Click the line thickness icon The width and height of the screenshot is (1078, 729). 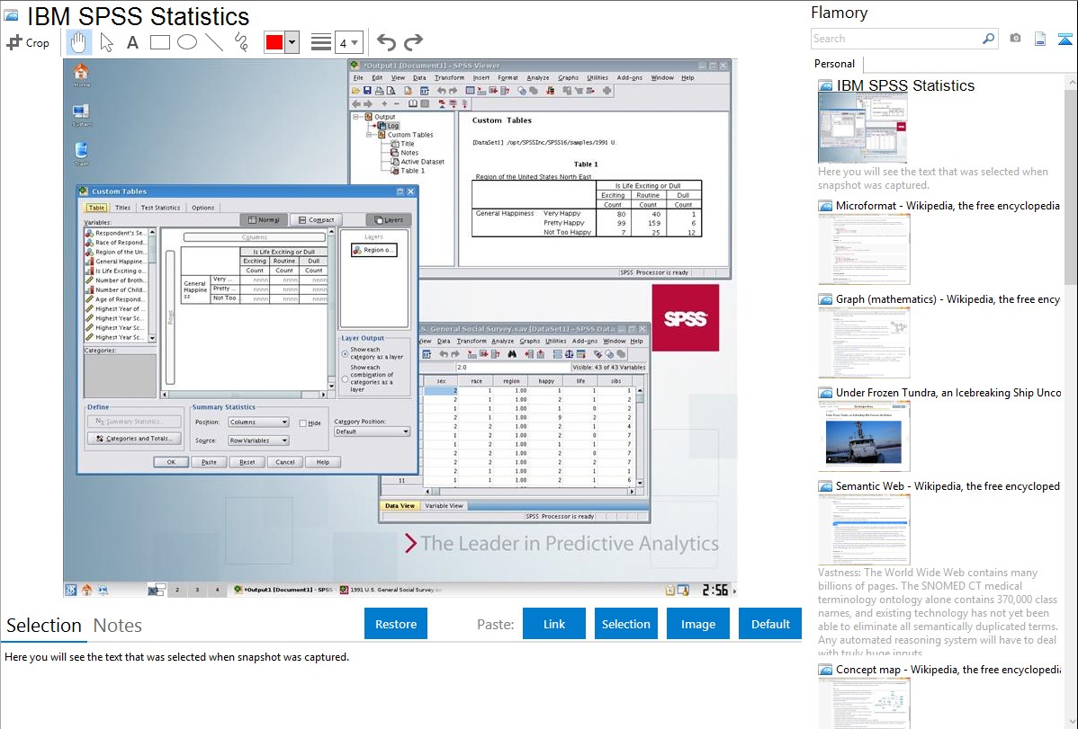[320, 42]
